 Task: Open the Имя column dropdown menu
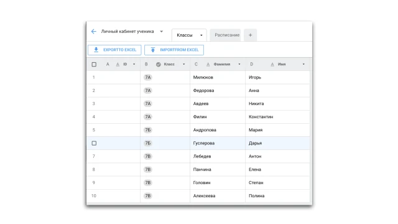tap(303, 64)
